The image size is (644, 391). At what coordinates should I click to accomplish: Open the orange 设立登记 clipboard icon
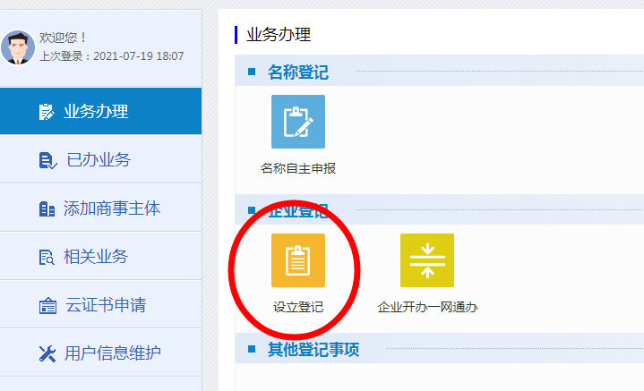298,260
